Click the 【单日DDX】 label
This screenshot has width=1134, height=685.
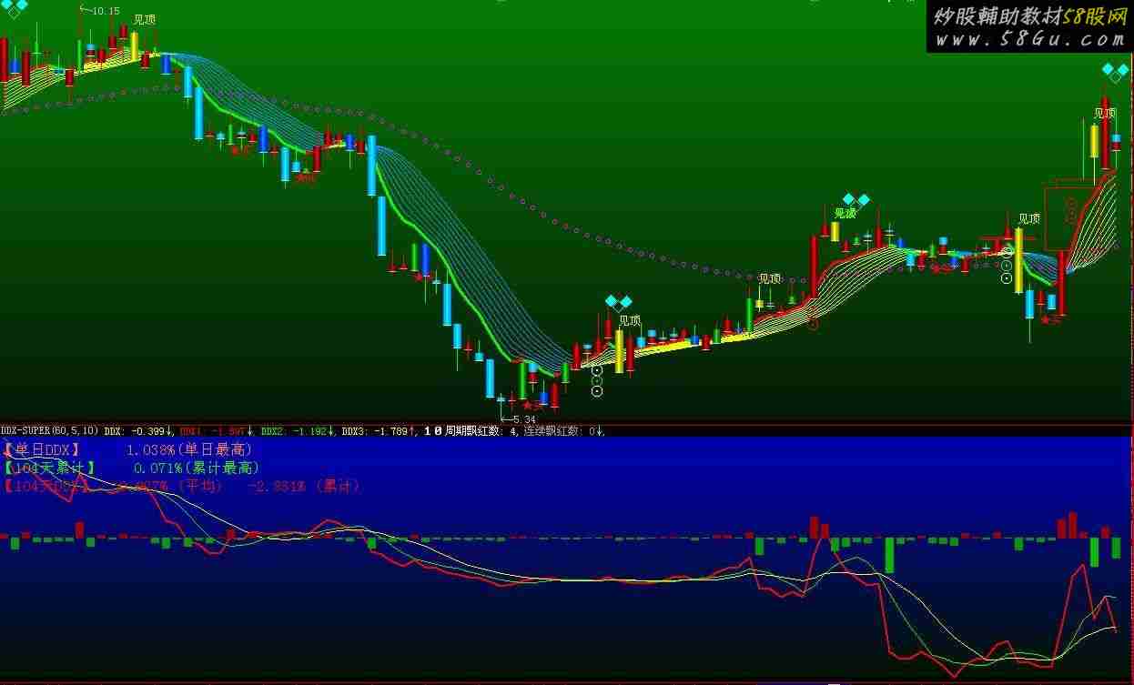(42, 449)
